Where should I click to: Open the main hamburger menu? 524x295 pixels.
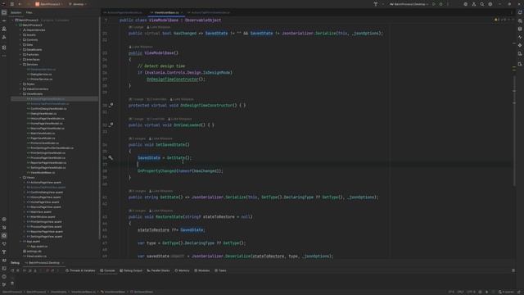click(x=12, y=4)
